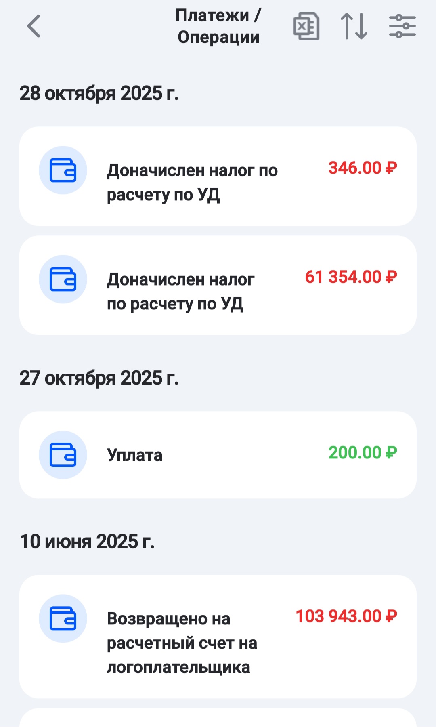The image size is (436, 727).
Task: Open the filter settings sliders icon
Action: (402, 26)
